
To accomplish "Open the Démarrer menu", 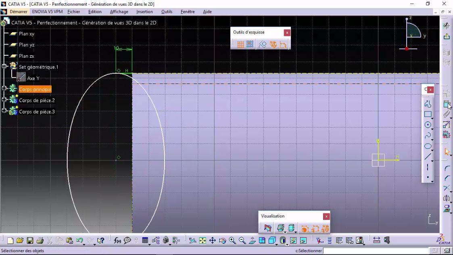I will (19, 12).
